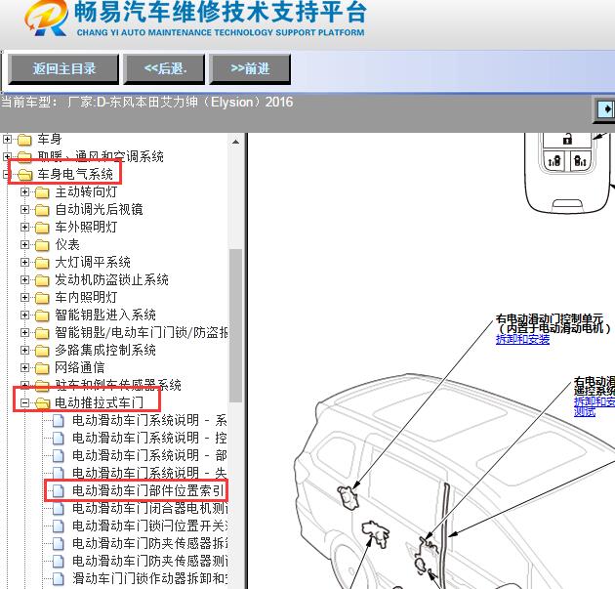The width and height of the screenshot is (615, 589).
Task: Open the 大灯调平系统 folder icon
Action: coord(42,263)
